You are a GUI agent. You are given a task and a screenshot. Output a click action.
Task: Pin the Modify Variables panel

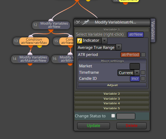pyautogui.click(x=86, y=22)
